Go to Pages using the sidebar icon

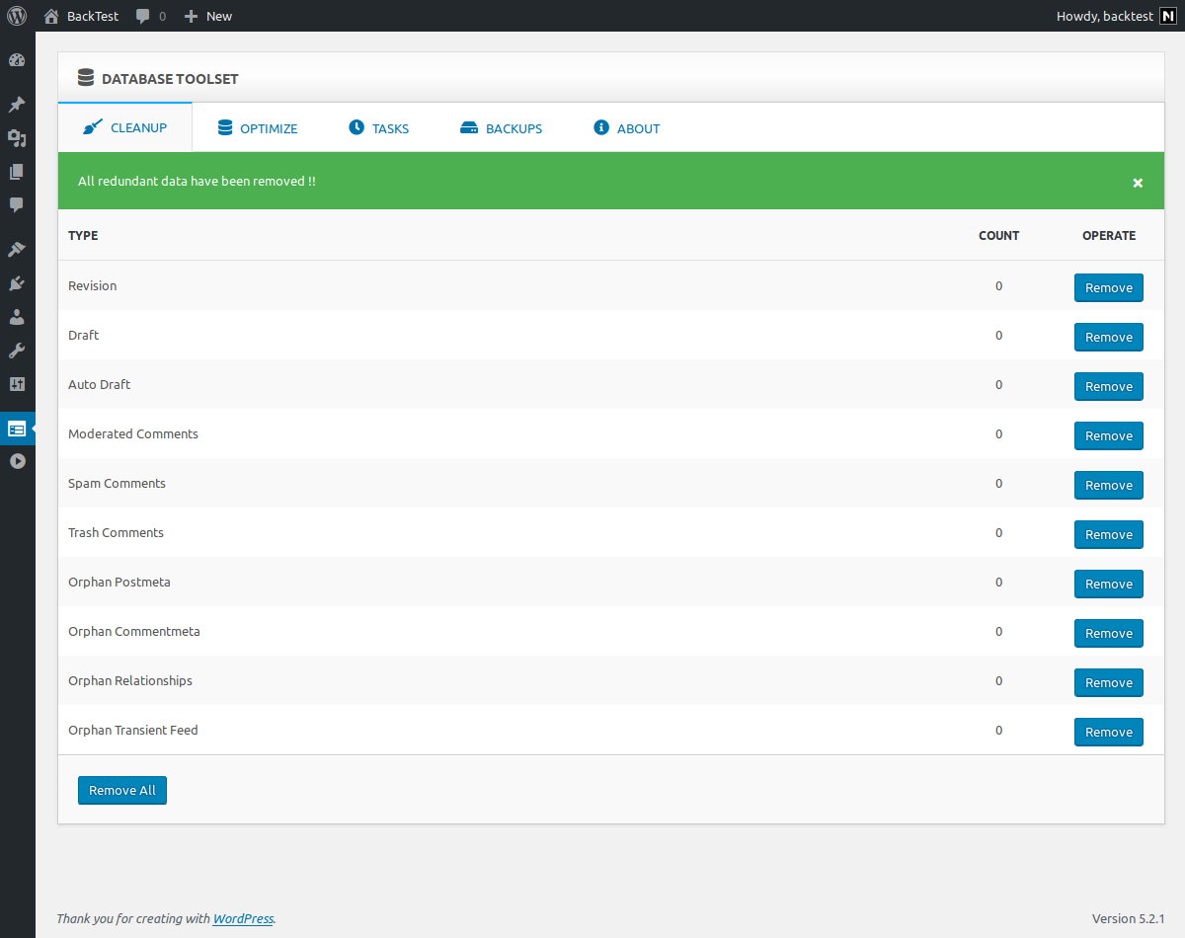pyautogui.click(x=17, y=172)
